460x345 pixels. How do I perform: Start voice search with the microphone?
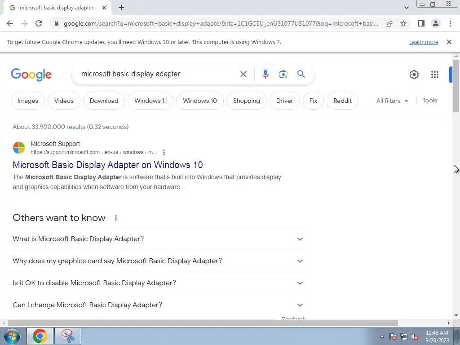tap(265, 74)
